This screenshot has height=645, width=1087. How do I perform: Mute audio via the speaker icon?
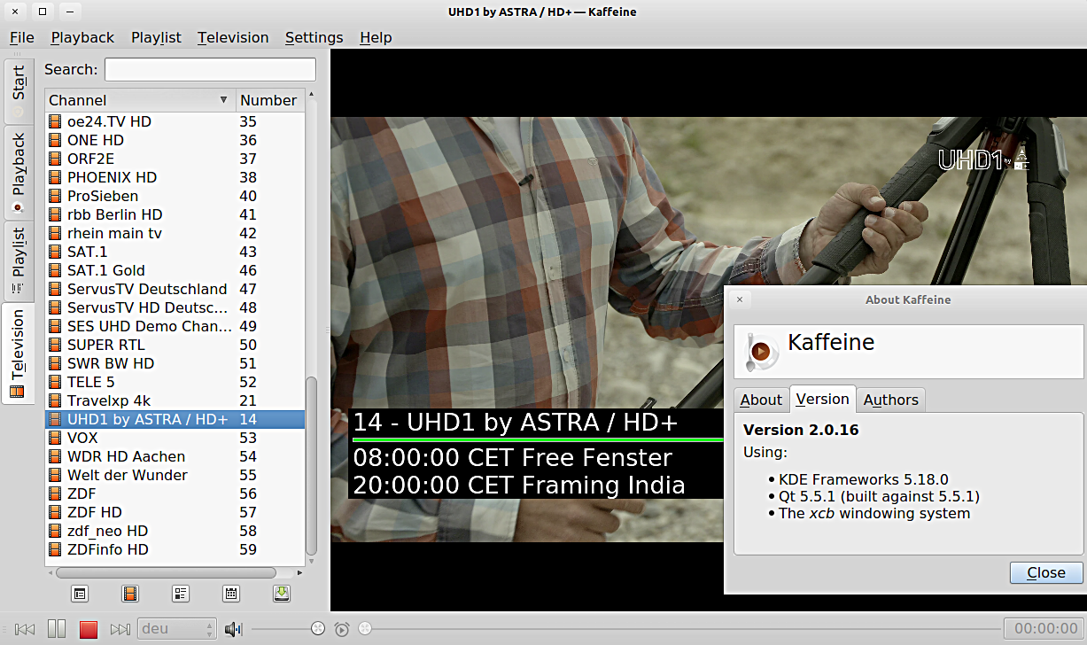pyautogui.click(x=233, y=629)
